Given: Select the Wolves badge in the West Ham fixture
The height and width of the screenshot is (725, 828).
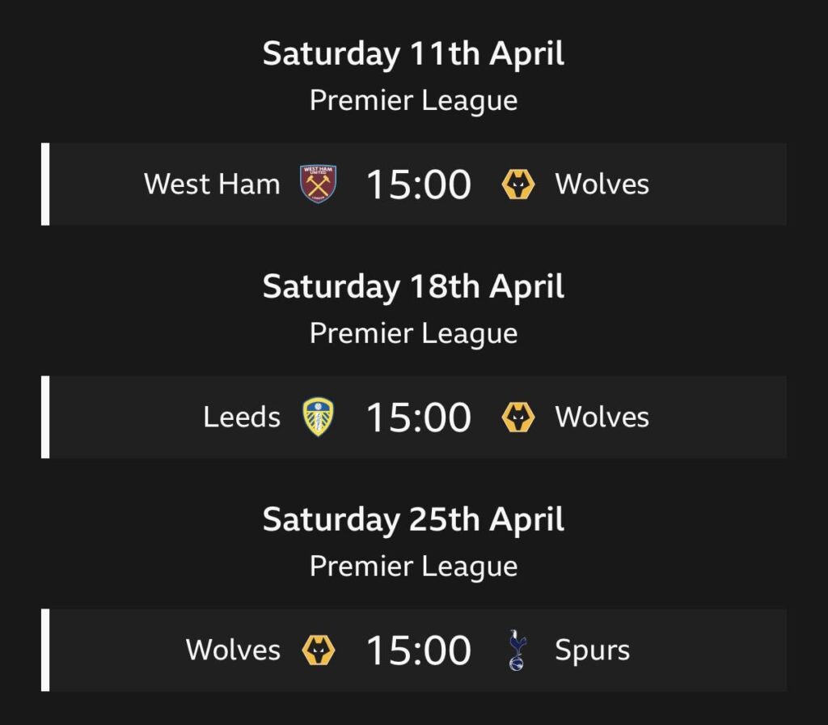Looking at the screenshot, I should click(x=517, y=184).
